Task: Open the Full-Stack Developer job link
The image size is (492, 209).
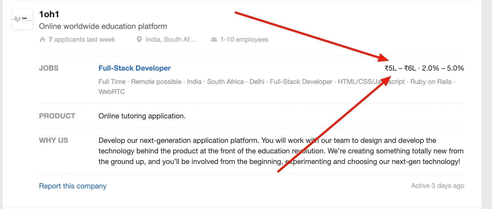Action: [135, 68]
